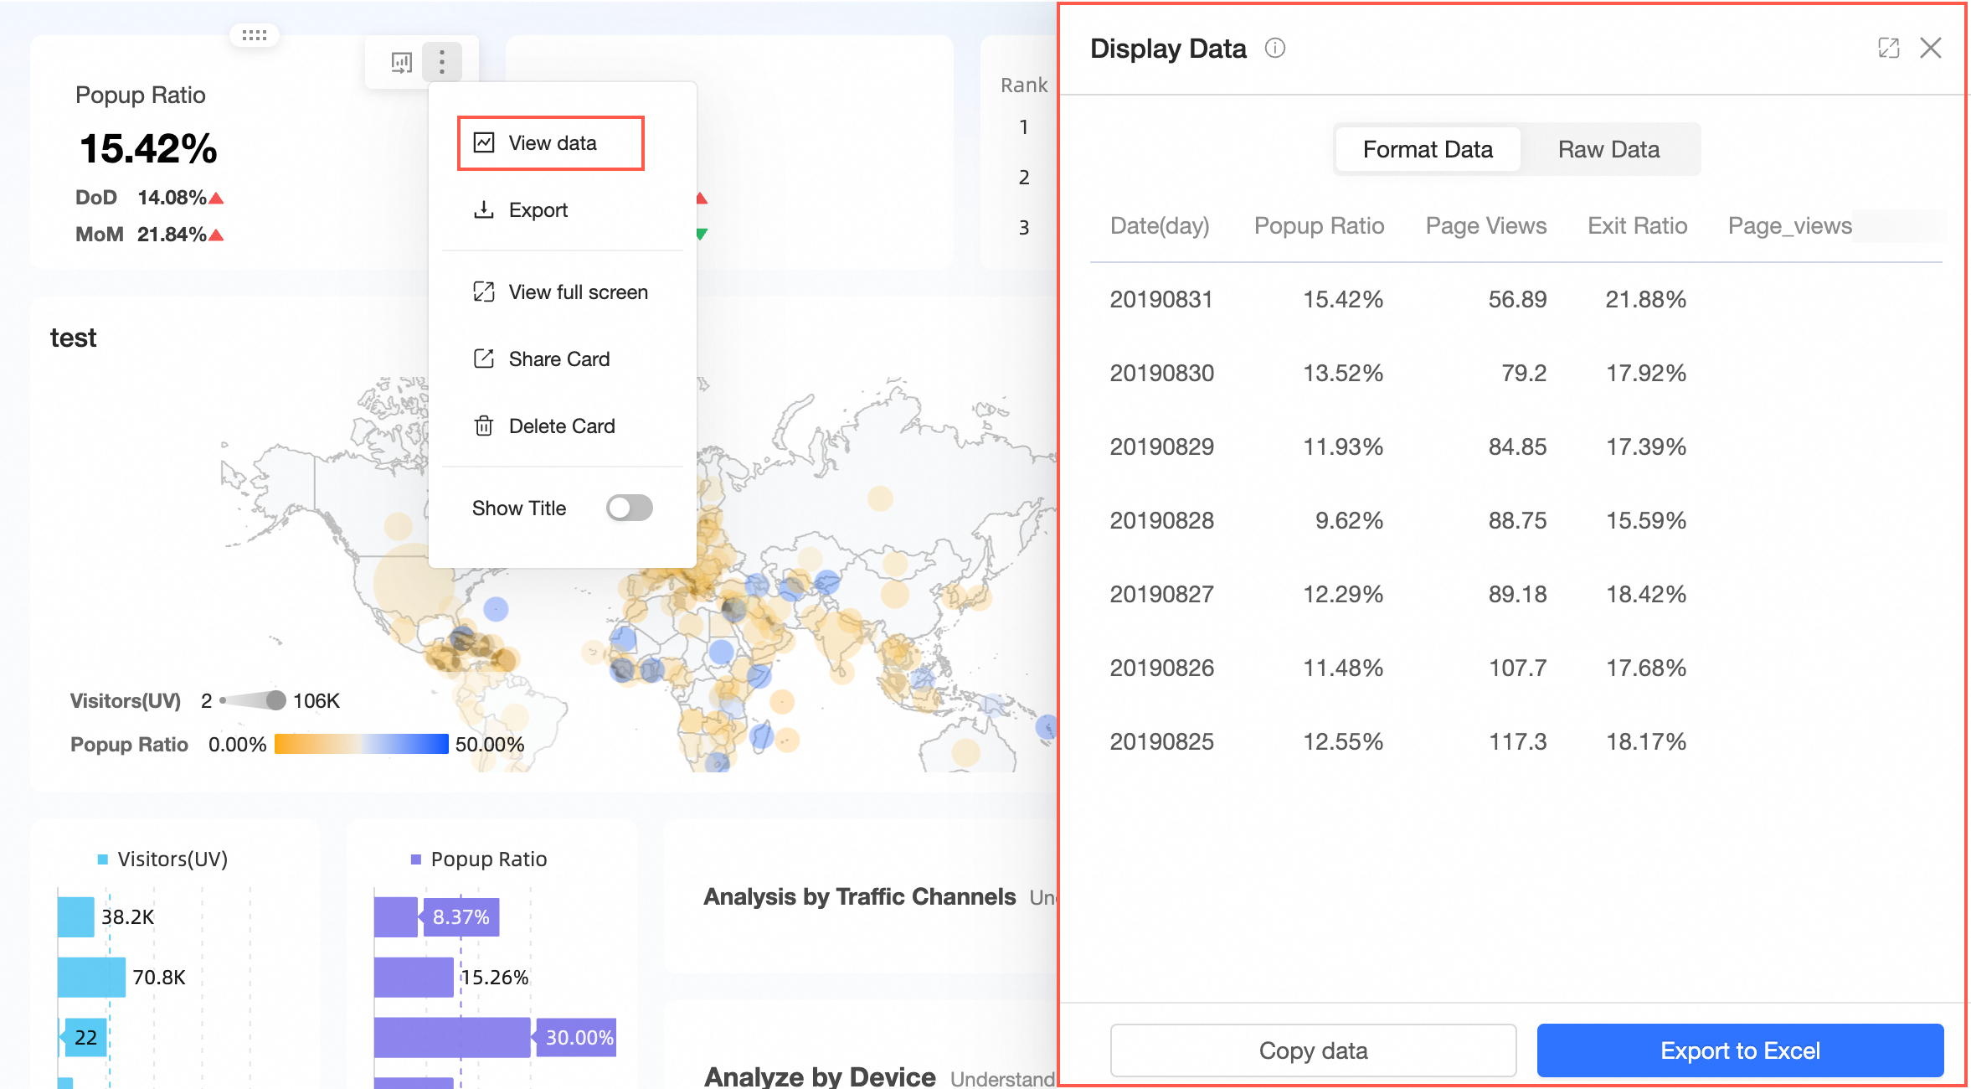1971x1089 pixels.
Task: Open the three-dot more options menu
Action: pyautogui.click(x=442, y=62)
